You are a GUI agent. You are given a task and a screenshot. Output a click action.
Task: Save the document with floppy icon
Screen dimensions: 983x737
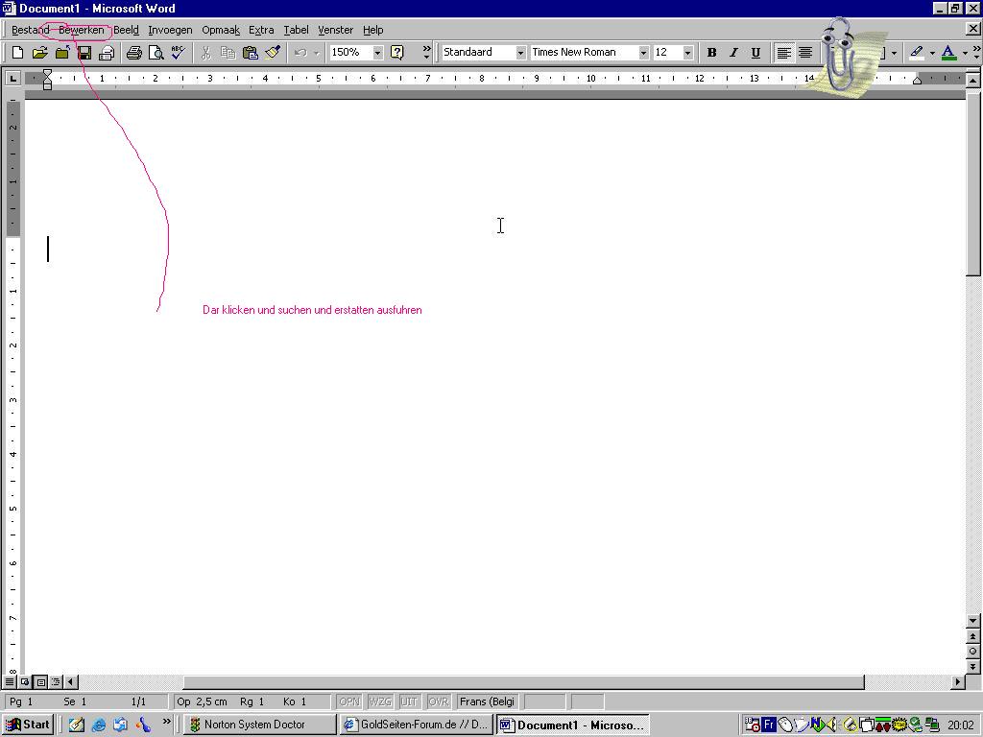[84, 53]
